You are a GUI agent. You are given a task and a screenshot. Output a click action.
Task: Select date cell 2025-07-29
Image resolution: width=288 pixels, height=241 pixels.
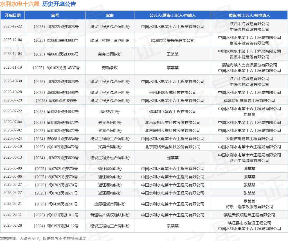click(x=13, y=100)
